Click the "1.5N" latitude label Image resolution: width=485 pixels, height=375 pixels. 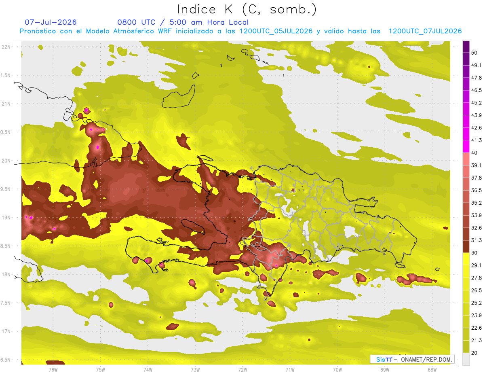pyautogui.click(x=5, y=75)
